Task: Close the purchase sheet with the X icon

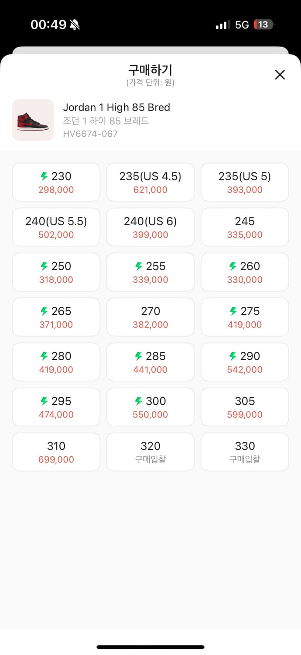Action: (x=280, y=75)
